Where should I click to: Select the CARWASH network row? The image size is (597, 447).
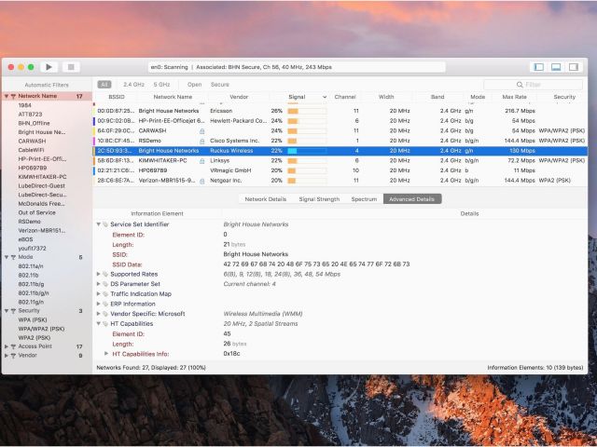340,130
